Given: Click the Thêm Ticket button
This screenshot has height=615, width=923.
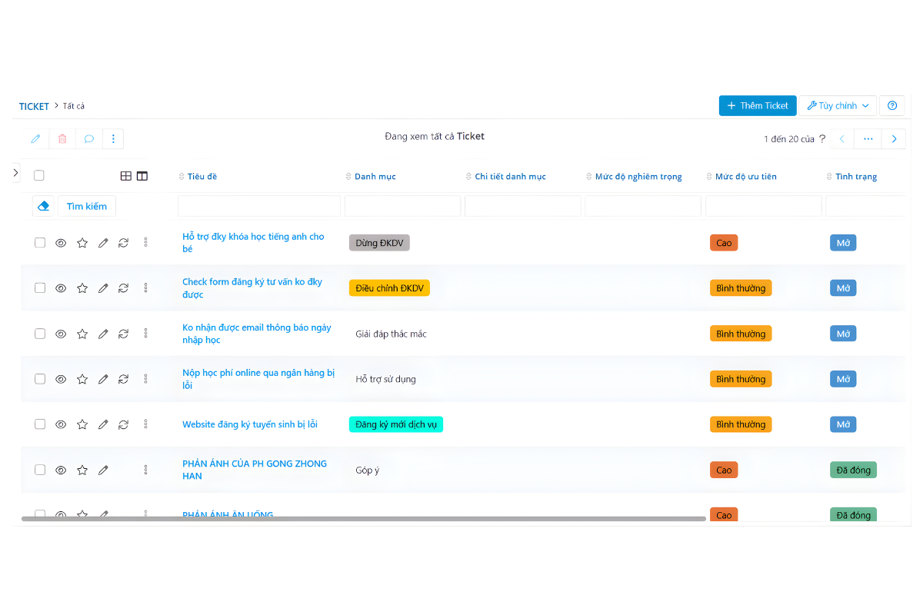Looking at the screenshot, I should (757, 106).
